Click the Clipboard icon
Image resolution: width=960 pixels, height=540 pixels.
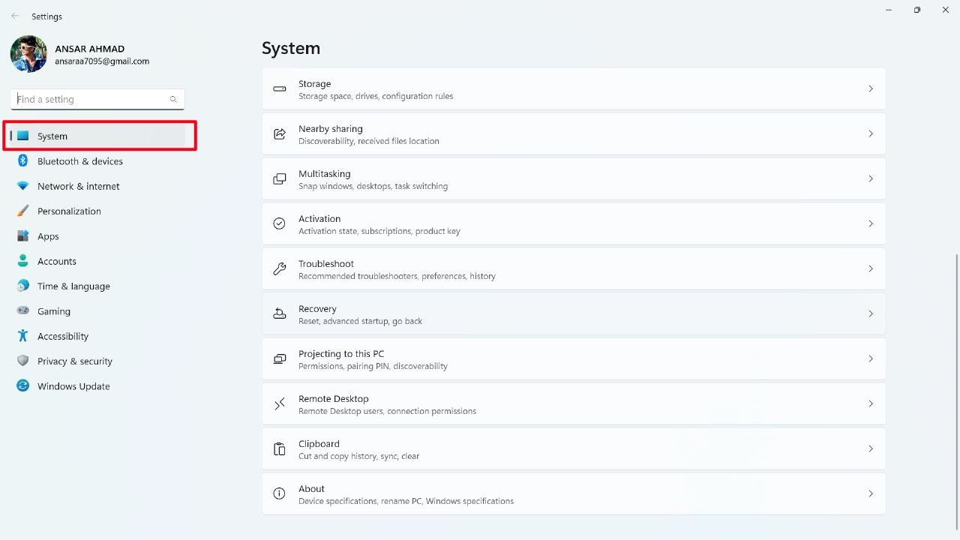coord(280,449)
